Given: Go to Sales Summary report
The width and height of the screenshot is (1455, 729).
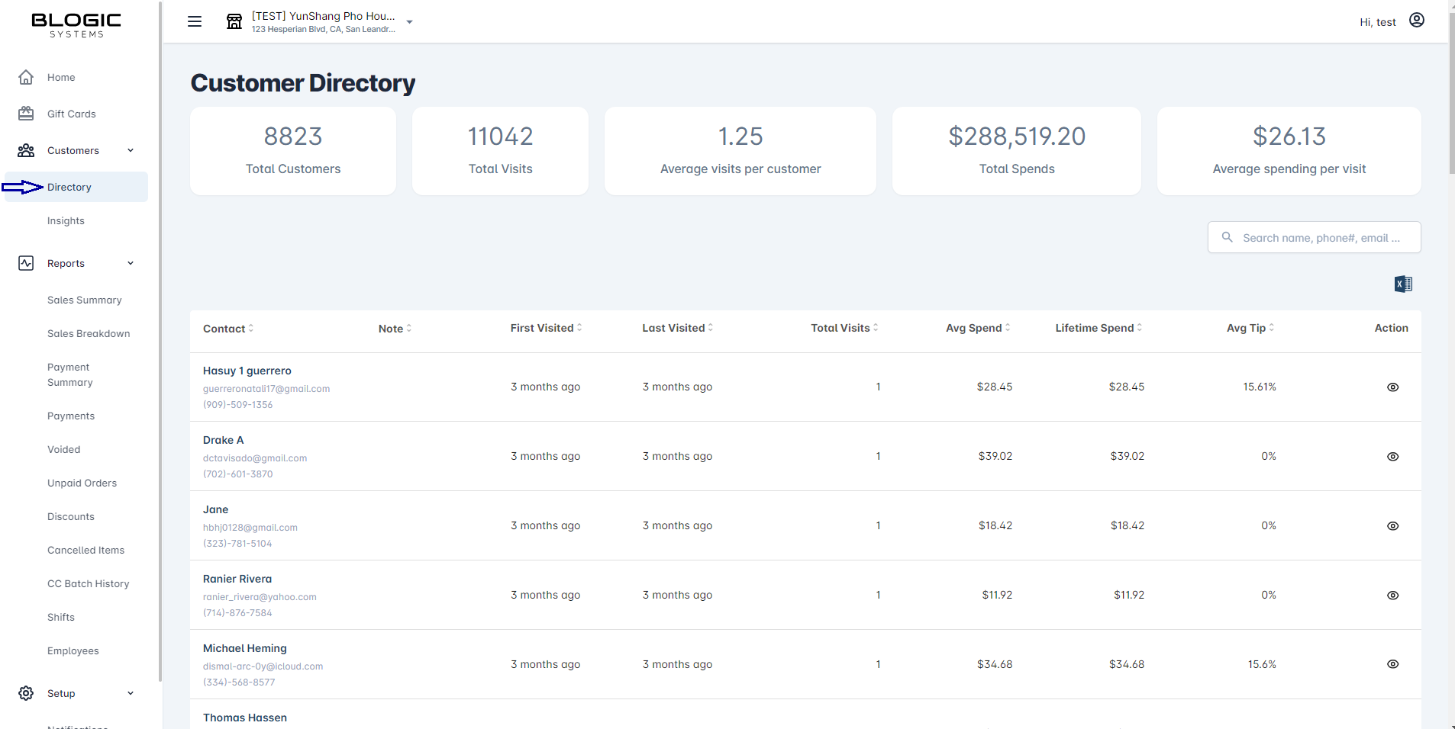Looking at the screenshot, I should 84,300.
